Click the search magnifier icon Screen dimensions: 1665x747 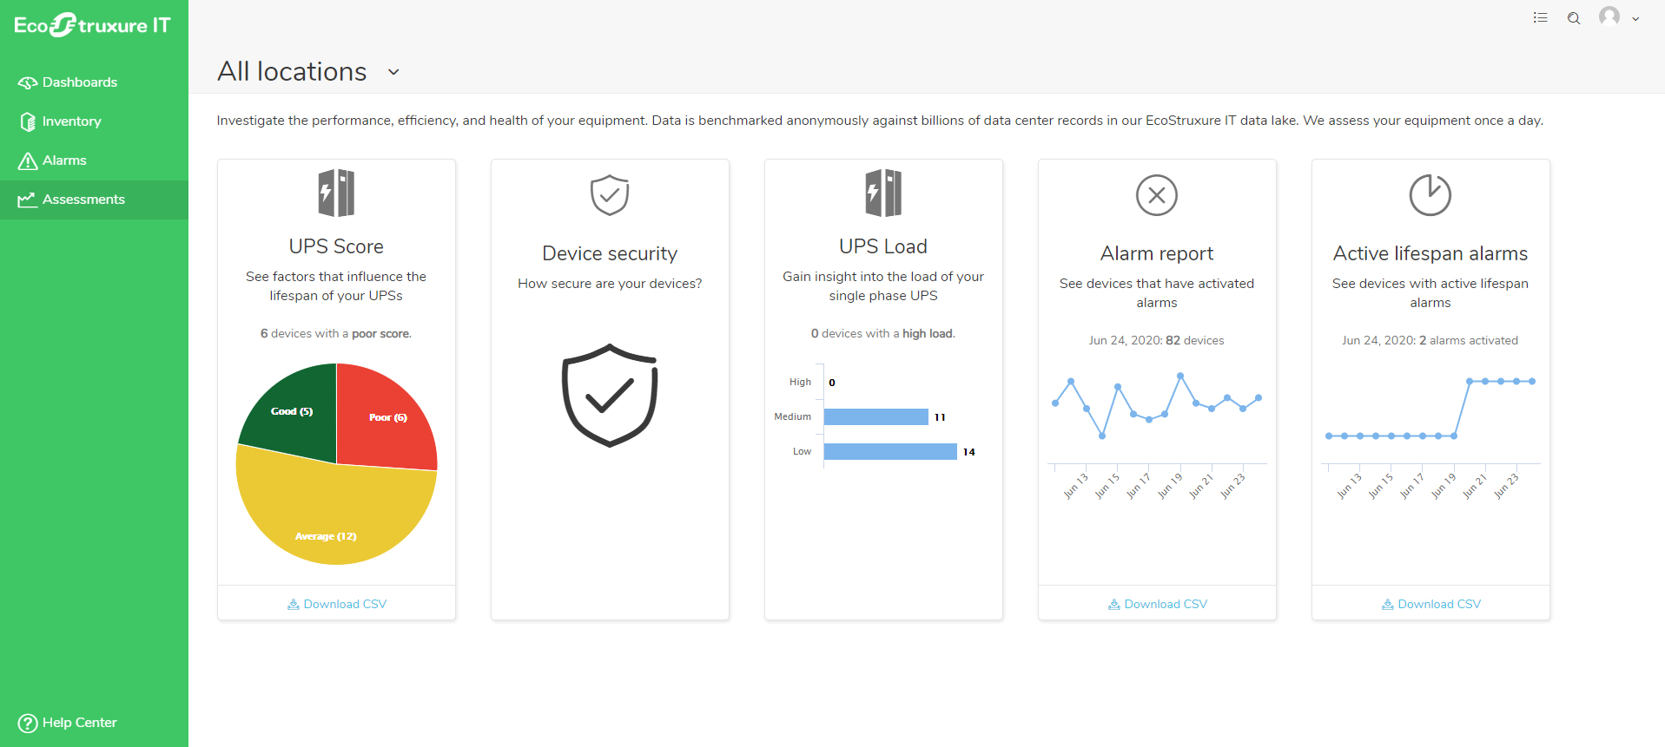click(1574, 18)
